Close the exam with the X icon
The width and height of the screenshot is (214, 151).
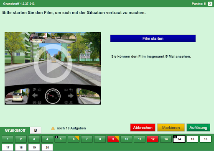(x=210, y=4)
